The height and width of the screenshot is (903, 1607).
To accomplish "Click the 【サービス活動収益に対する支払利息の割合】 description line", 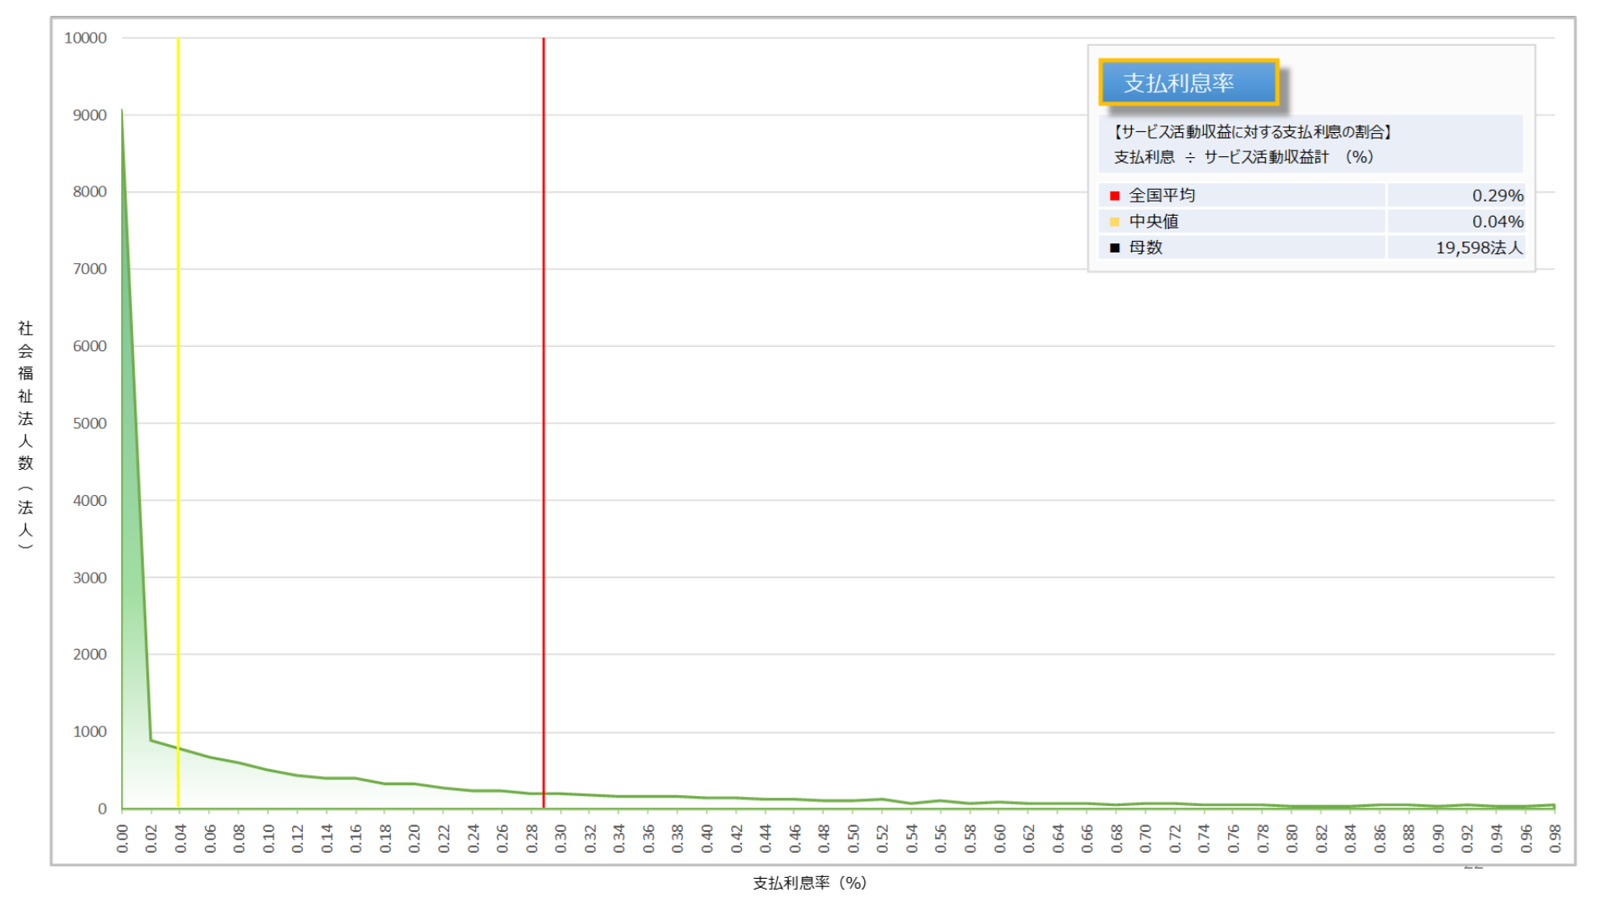I will coord(1251,132).
